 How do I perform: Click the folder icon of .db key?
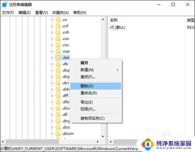point(58,64)
